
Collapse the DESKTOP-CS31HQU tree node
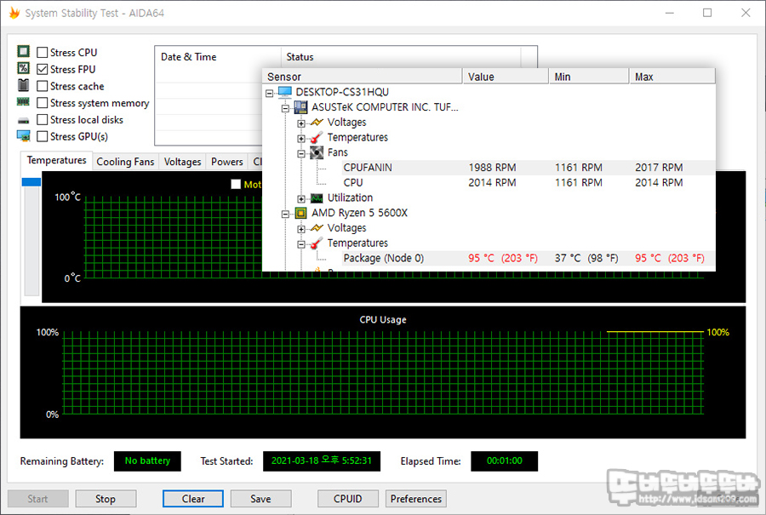[x=270, y=93]
